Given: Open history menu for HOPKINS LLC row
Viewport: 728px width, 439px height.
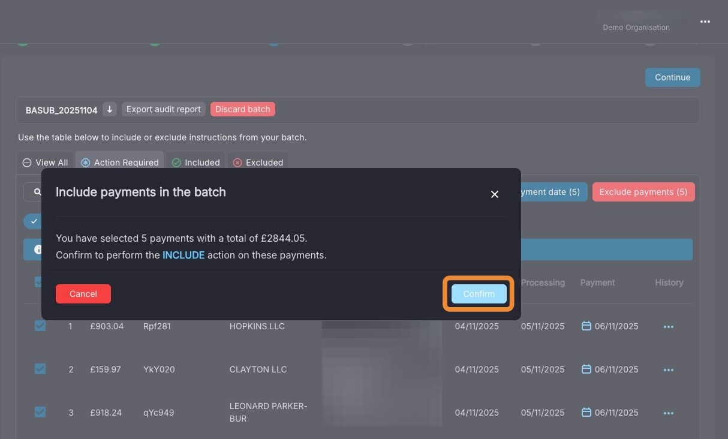Looking at the screenshot, I should click(x=669, y=327).
